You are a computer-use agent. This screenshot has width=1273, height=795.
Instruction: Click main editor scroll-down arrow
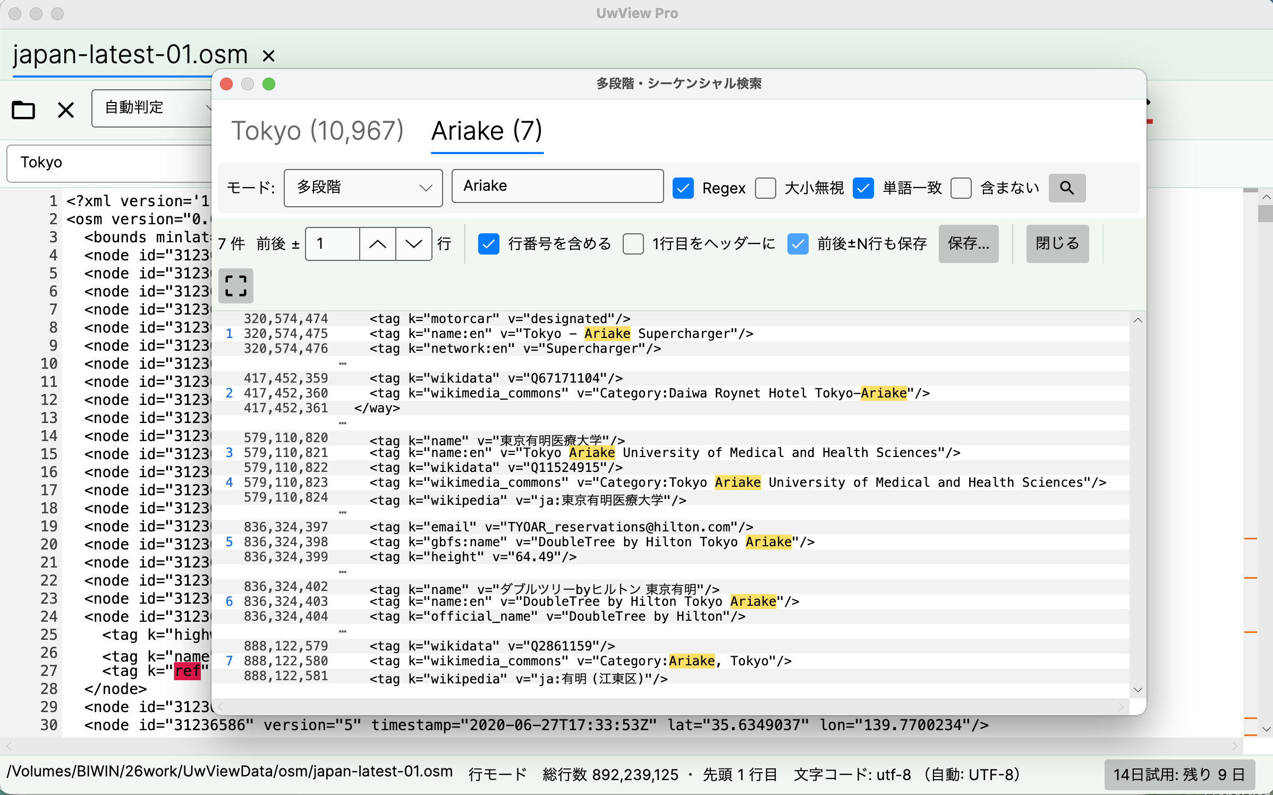[1266, 729]
